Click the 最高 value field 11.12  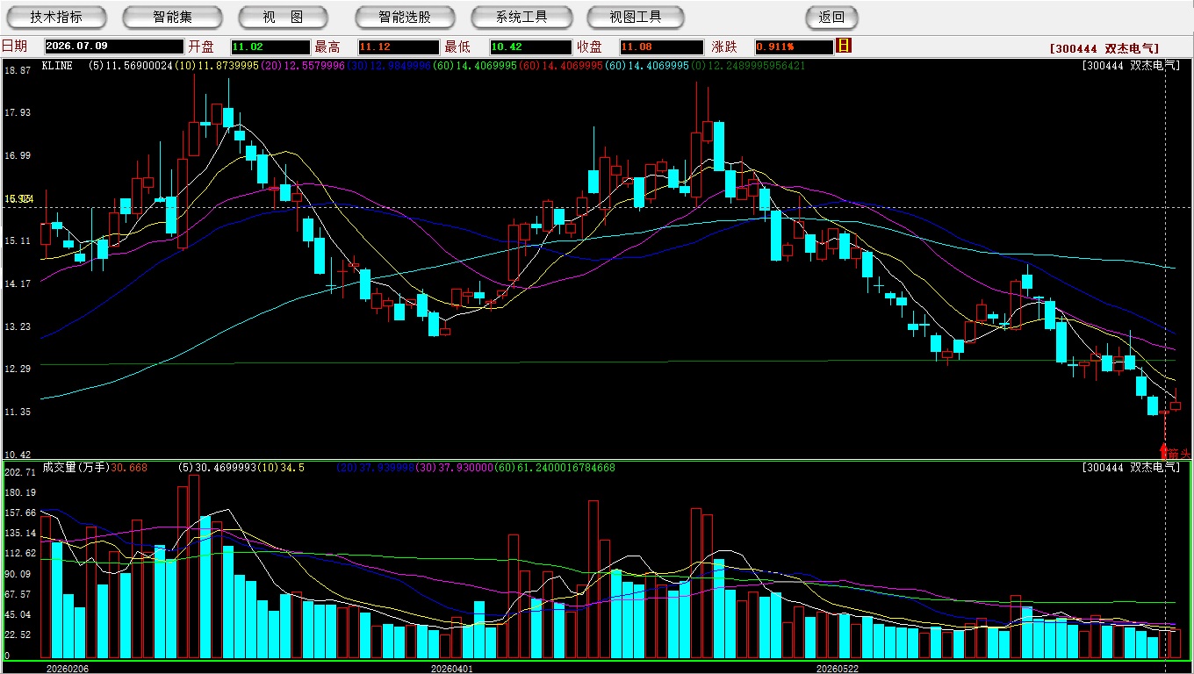pos(399,47)
